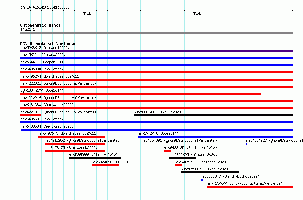Select nsv6488534 (Sedlazeck2020) label
Screen dimensions: 303x200
tap(47, 126)
